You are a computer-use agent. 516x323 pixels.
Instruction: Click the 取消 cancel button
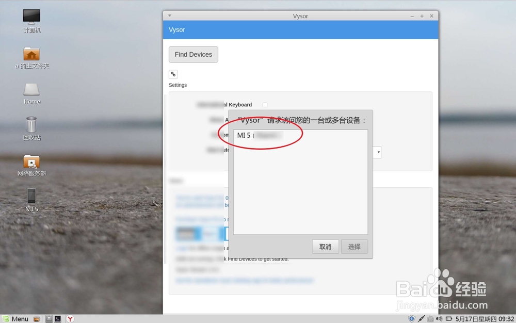tap(325, 247)
